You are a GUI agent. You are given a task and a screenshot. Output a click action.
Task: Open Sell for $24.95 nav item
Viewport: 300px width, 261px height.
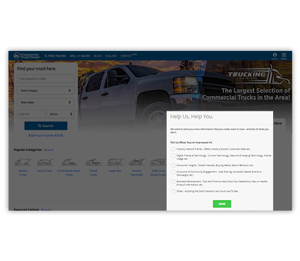point(80,56)
